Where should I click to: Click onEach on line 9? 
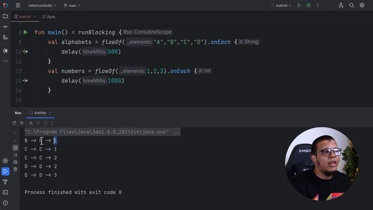(x=220, y=42)
